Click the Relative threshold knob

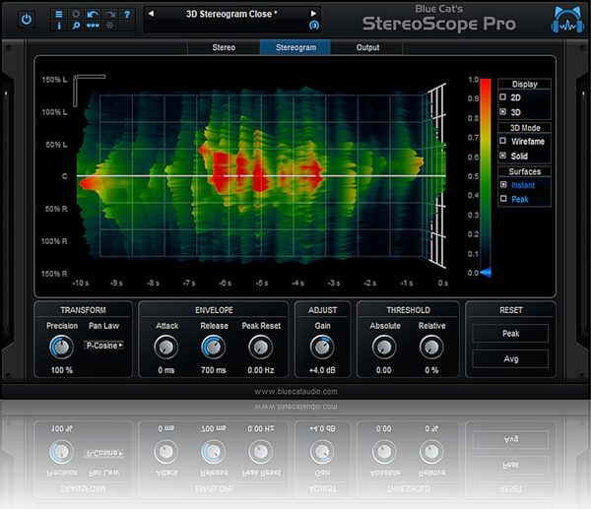click(x=431, y=347)
